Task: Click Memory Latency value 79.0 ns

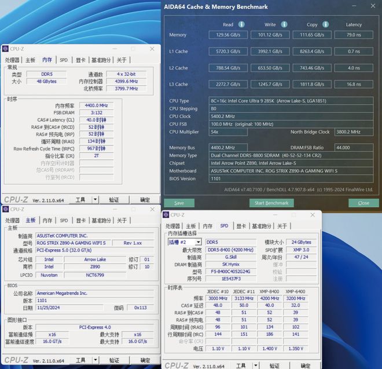Action: point(354,35)
